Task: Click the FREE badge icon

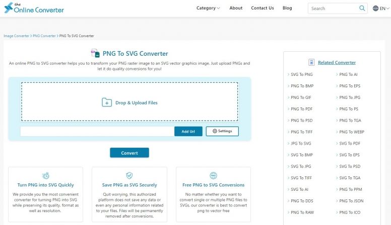Action: pyautogui.click(x=213, y=175)
